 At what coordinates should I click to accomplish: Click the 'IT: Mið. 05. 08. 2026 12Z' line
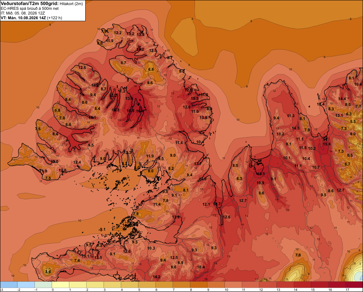[23, 13]
